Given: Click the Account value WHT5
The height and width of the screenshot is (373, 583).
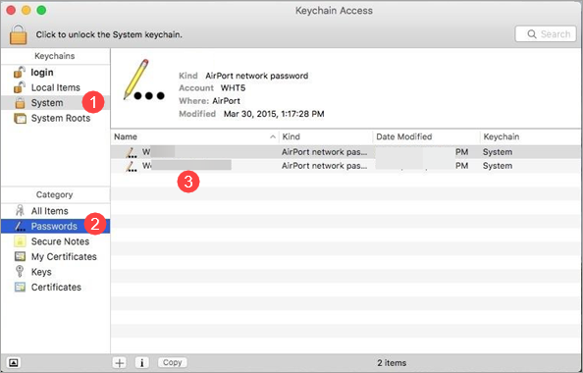Looking at the screenshot, I should [234, 88].
